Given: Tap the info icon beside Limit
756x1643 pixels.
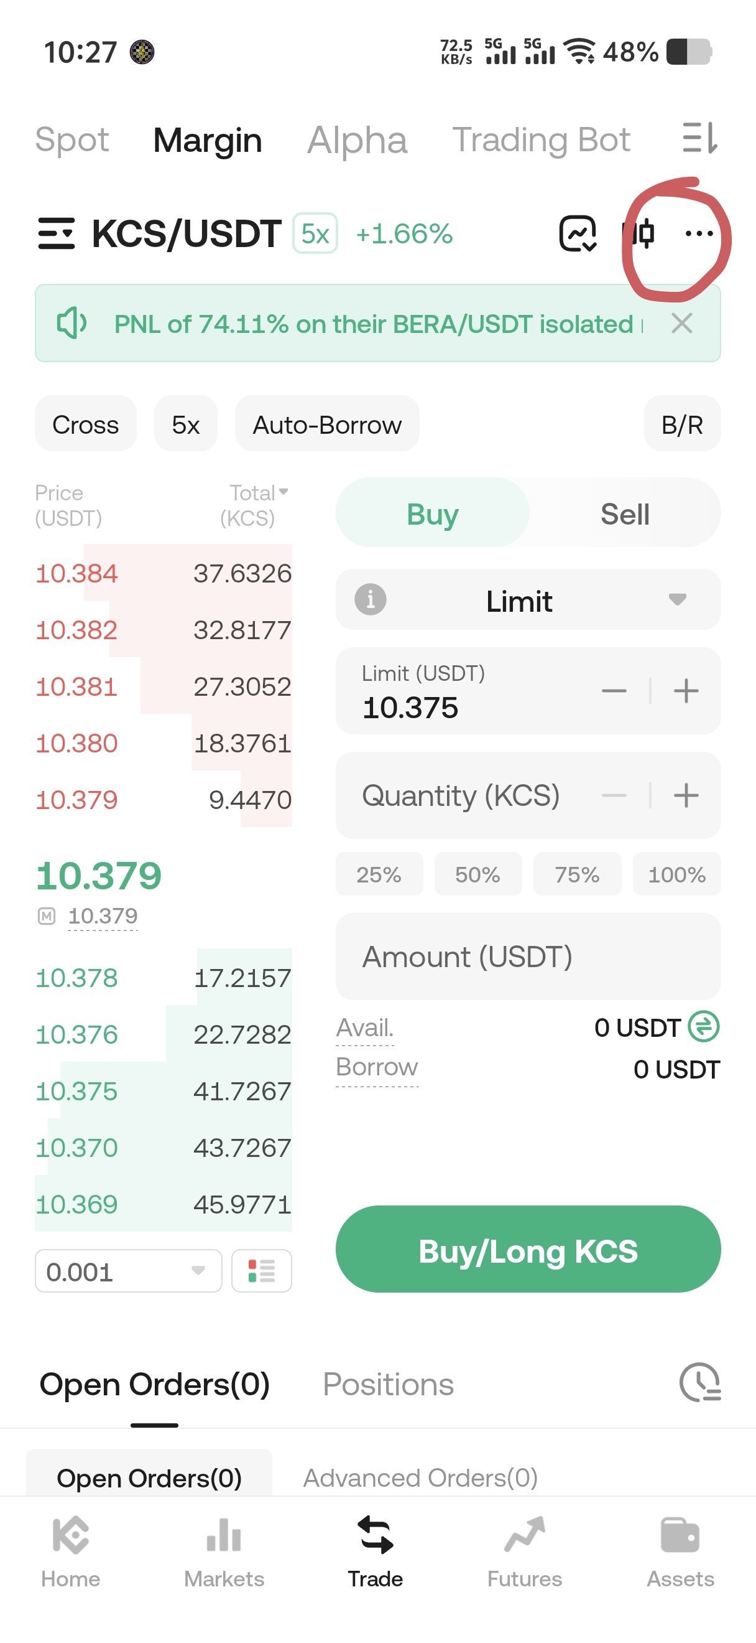Looking at the screenshot, I should pos(370,599).
